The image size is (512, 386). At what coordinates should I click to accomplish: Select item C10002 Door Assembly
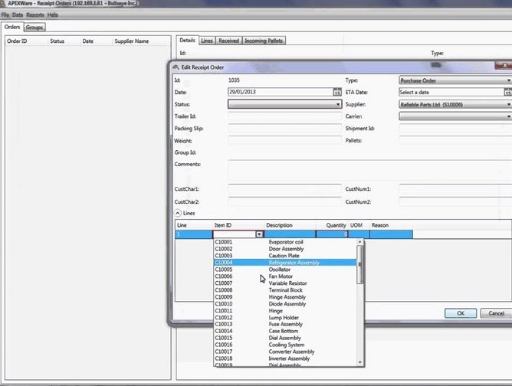tap(285, 249)
